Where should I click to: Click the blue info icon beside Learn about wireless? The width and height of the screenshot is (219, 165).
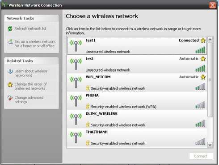pyautogui.click(x=10, y=71)
